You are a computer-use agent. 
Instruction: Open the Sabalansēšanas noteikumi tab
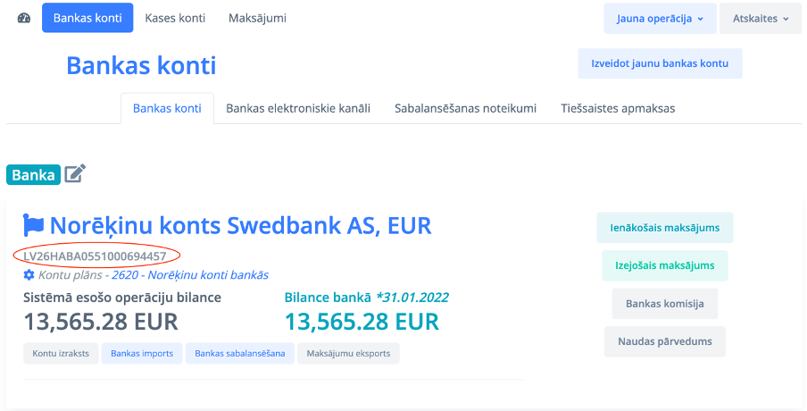[465, 109]
